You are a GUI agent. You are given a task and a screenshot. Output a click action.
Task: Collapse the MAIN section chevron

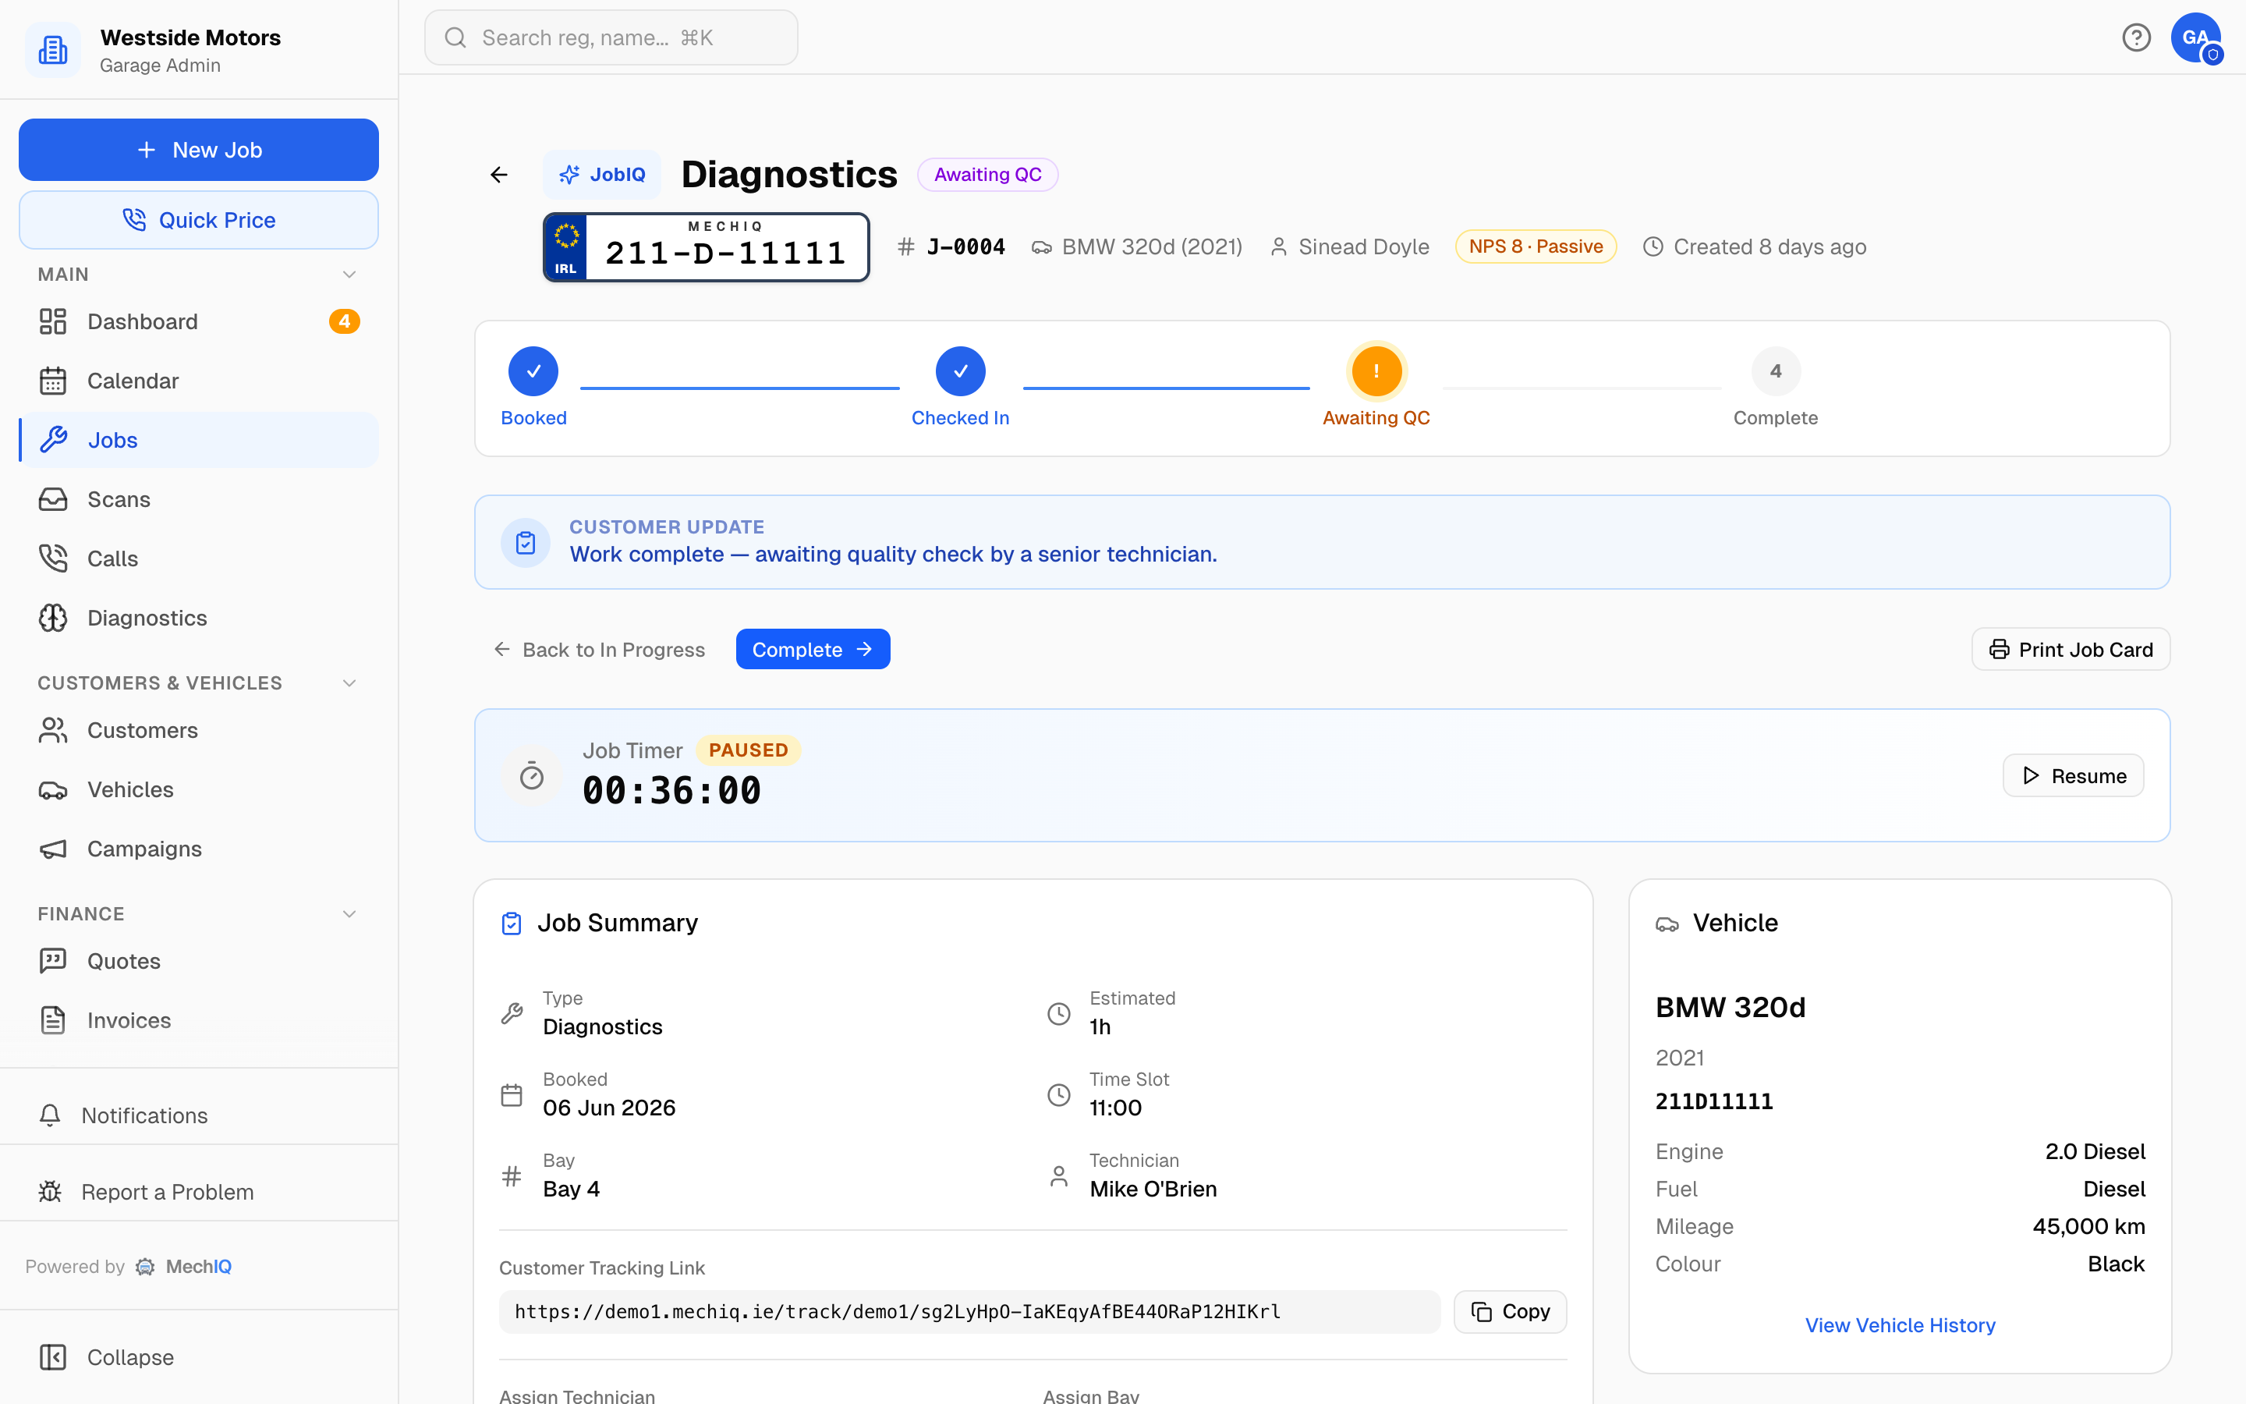(x=349, y=274)
